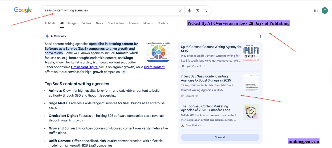Open the Google apps grid icon
Viewport: 332px width, 148px height.
316,11
